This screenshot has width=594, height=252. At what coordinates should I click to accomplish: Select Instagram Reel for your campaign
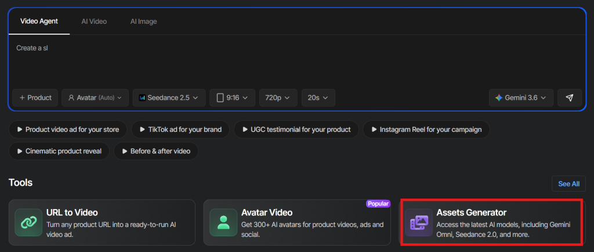pyautogui.click(x=426, y=129)
